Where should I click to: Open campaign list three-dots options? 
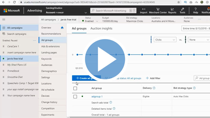coord(35,40)
